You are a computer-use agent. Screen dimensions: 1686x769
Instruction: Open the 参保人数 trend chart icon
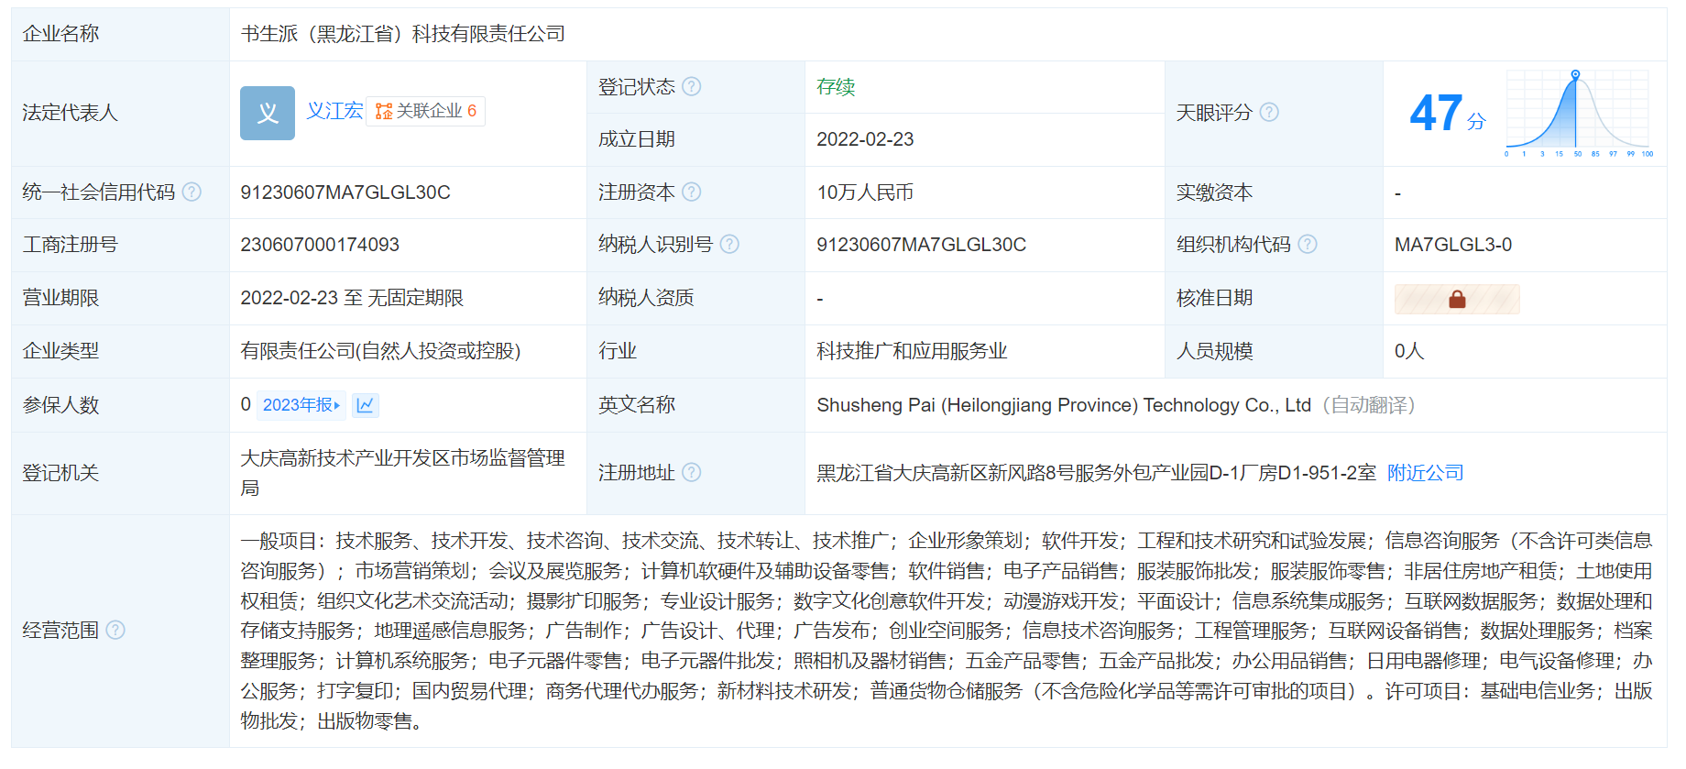365,405
